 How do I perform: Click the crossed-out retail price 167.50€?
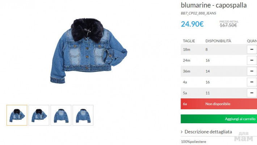click(x=228, y=25)
